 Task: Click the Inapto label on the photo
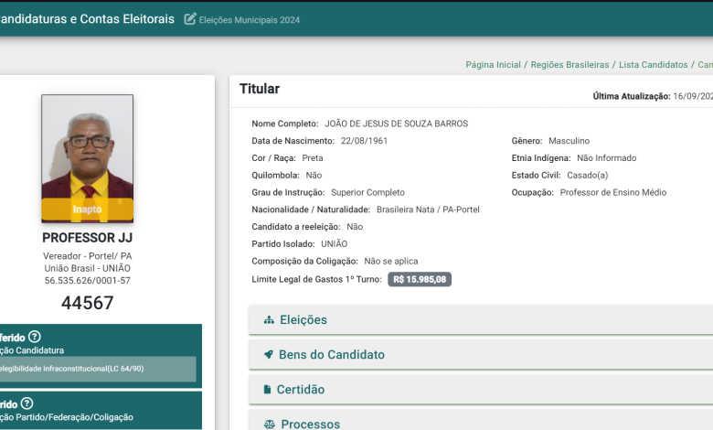87,210
